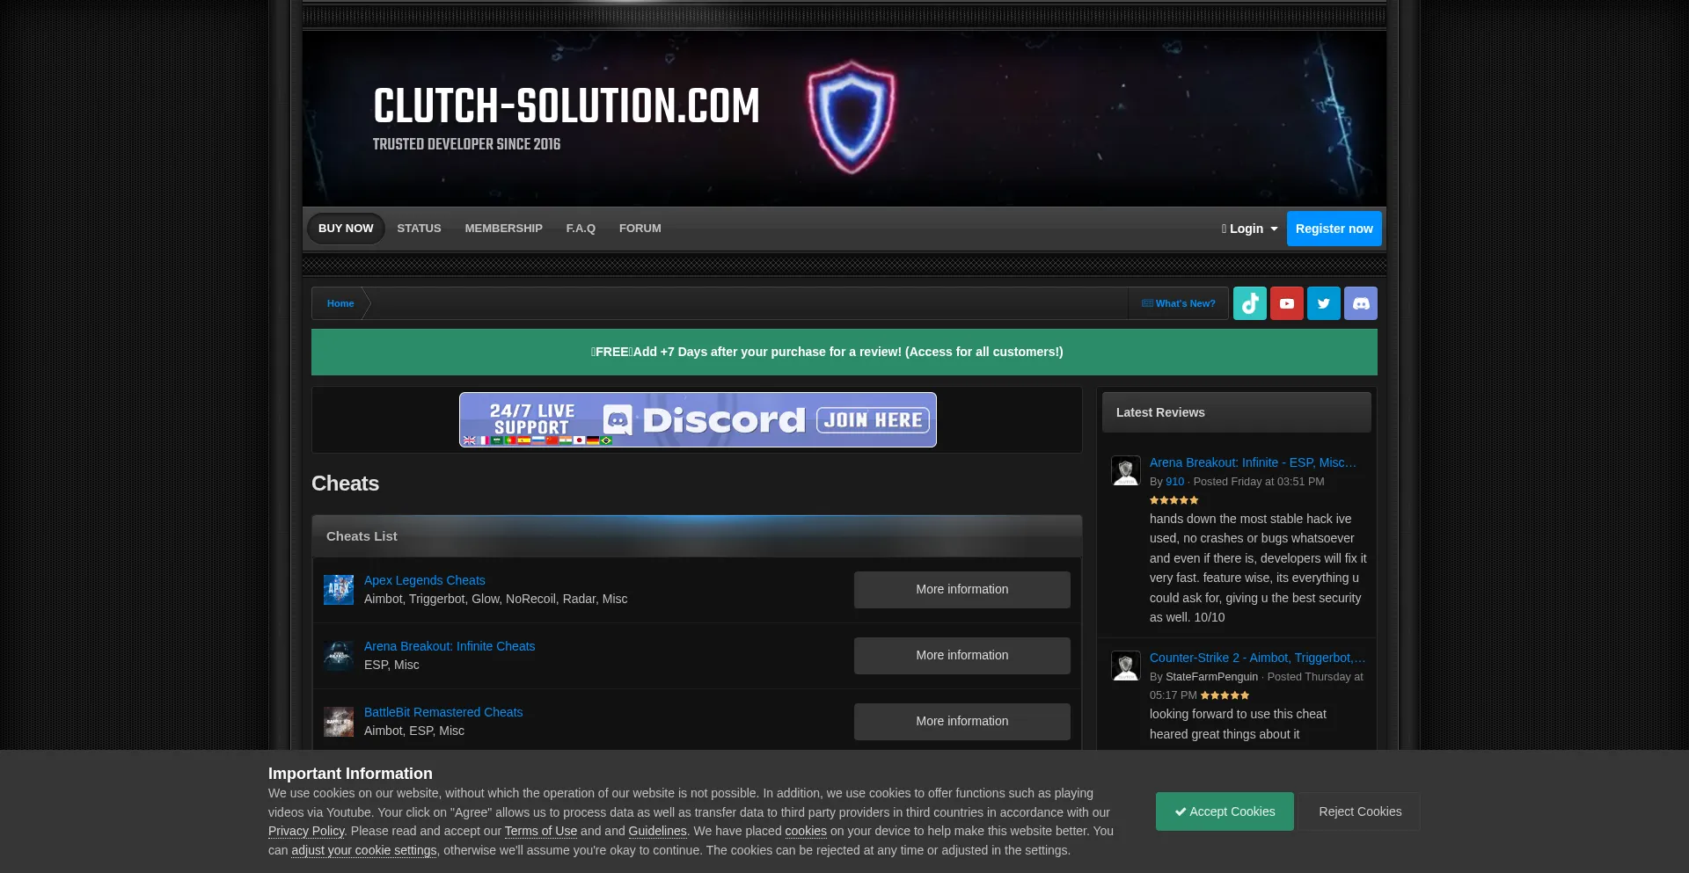Open the Arena Breakout: Infinite Cheats link
The image size is (1689, 873).
(x=450, y=646)
